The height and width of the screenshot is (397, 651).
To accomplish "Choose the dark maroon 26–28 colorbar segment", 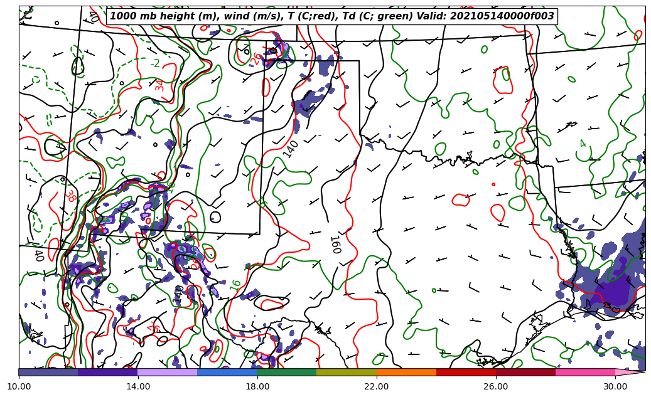I will pyautogui.click(x=525, y=372).
